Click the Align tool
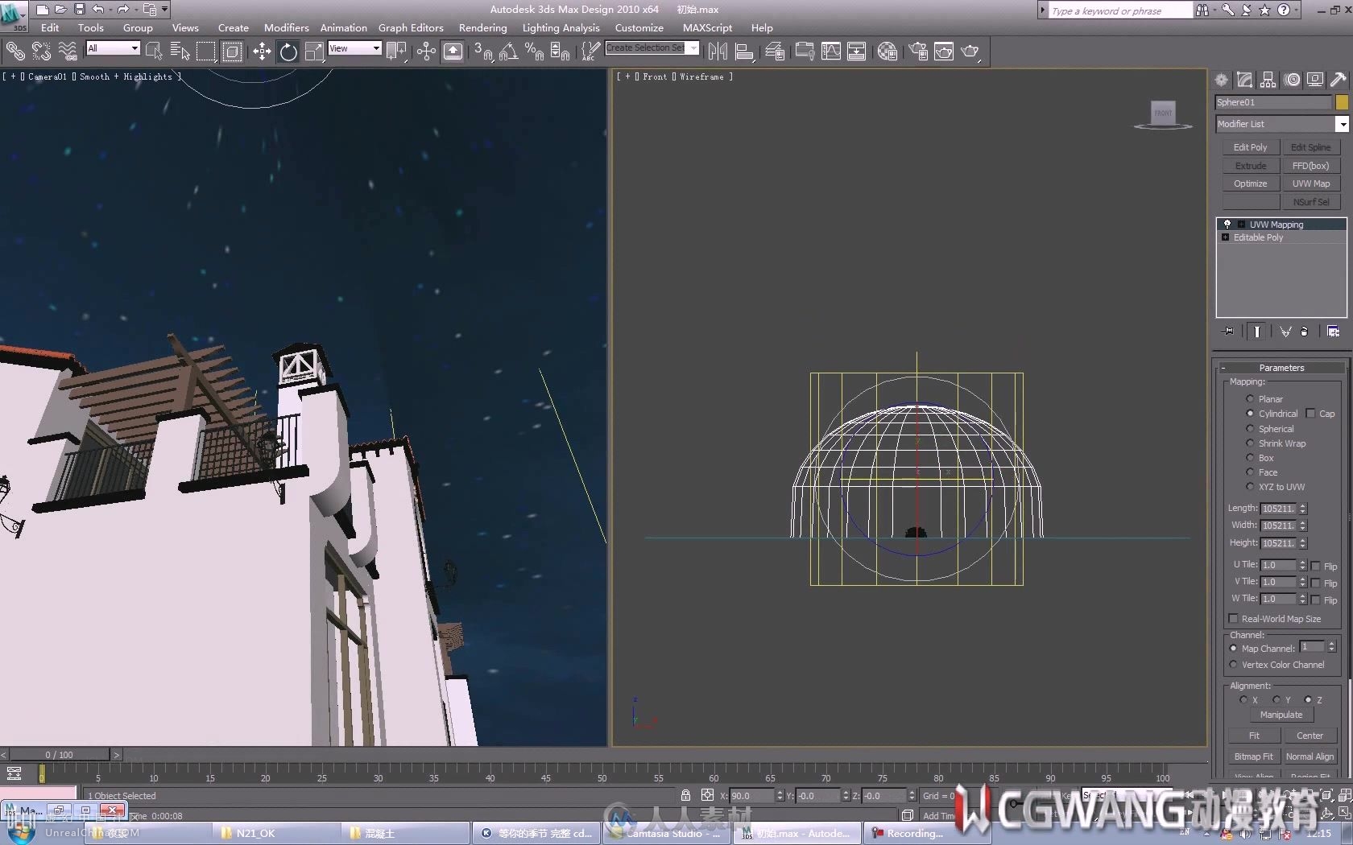 745,52
